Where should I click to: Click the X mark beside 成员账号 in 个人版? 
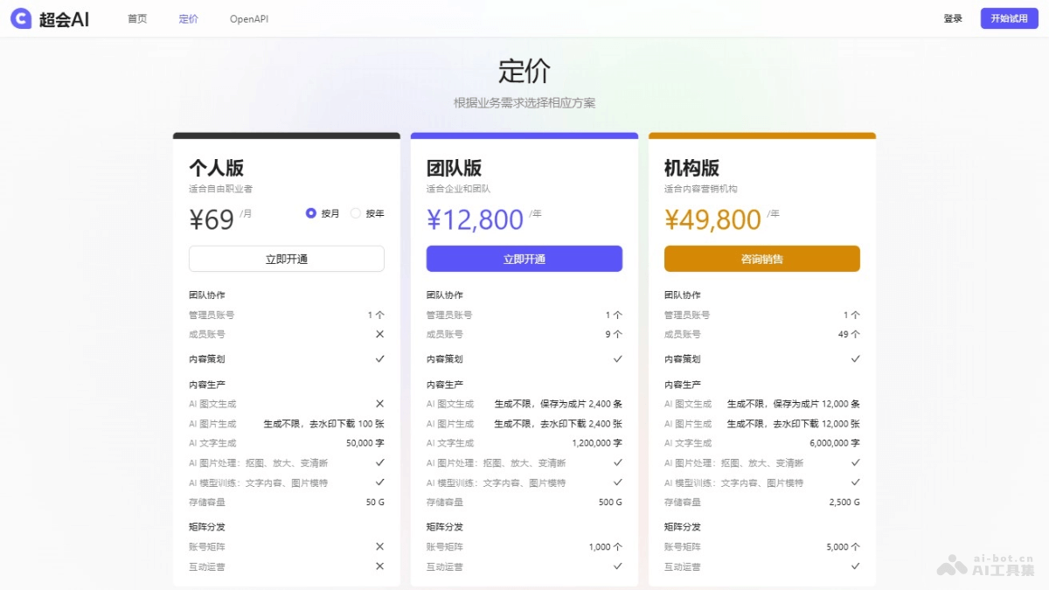[379, 334]
